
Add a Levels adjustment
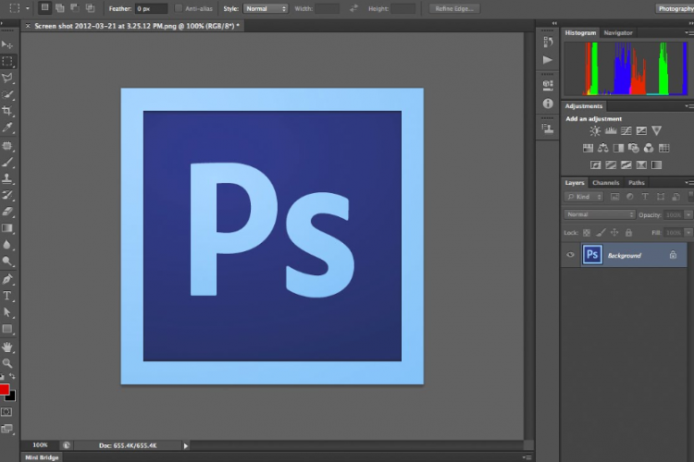coord(611,131)
